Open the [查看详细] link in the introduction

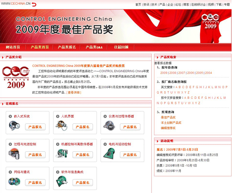point(74,92)
